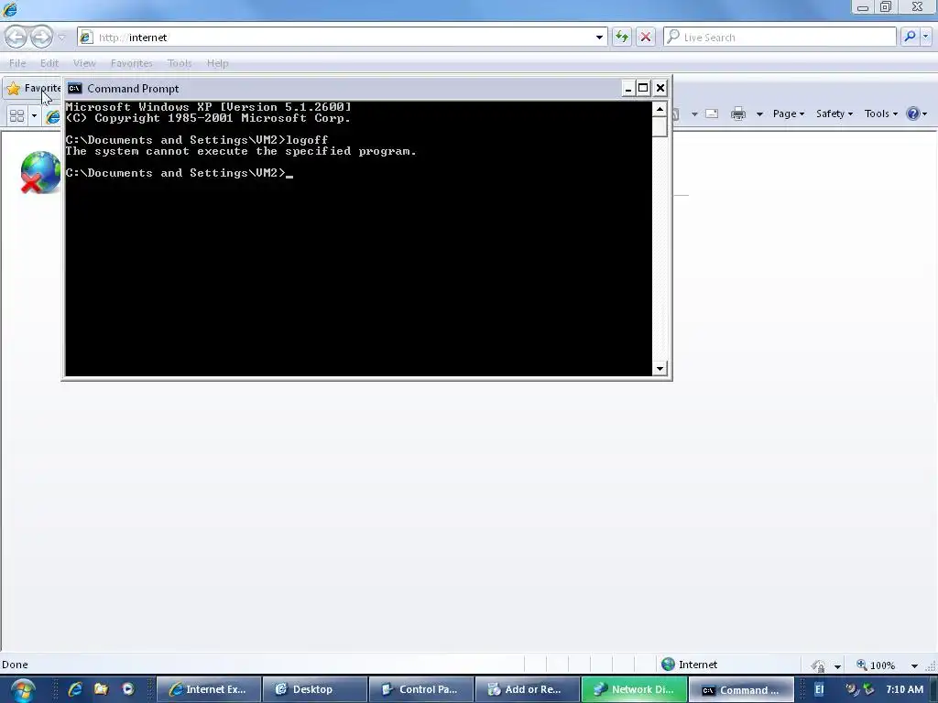Open the Tools menu in menu bar
938x703 pixels.
(x=179, y=63)
